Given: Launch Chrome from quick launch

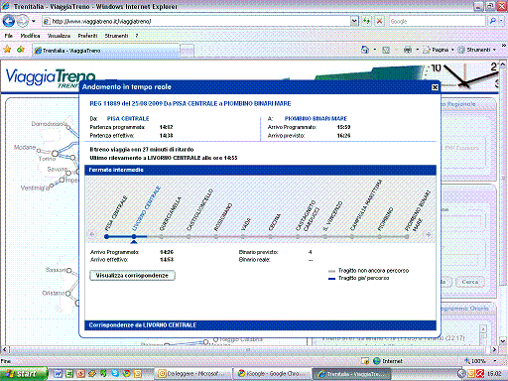Looking at the screenshot, I should [x=127, y=374].
